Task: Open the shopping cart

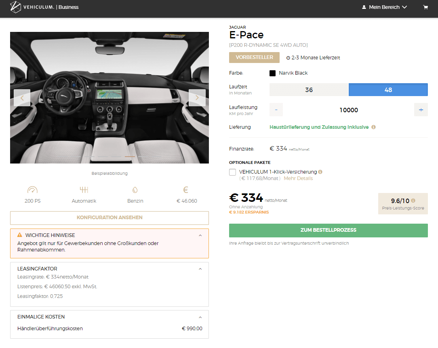Action: (x=425, y=7)
